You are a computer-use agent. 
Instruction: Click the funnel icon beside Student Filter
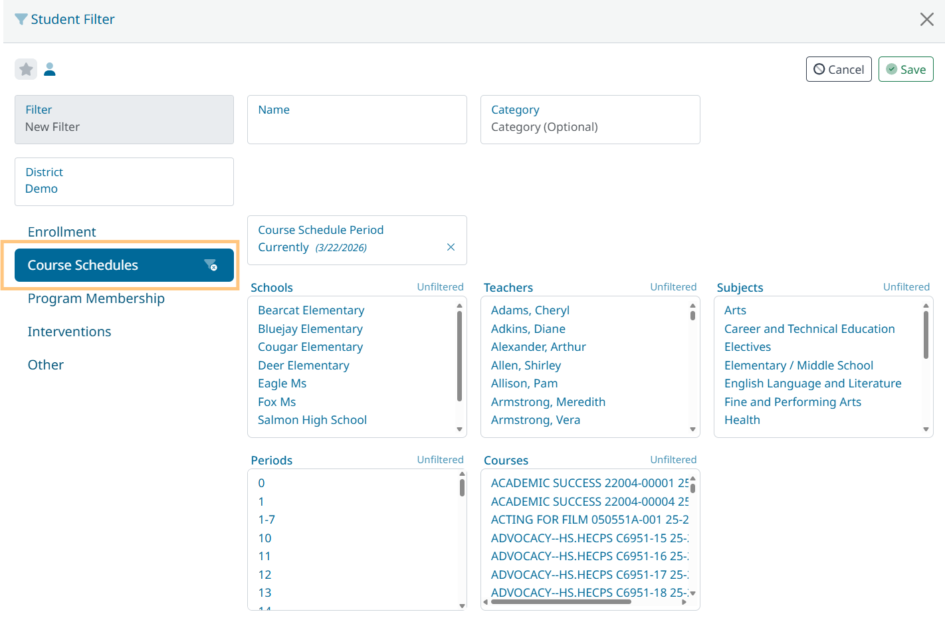tap(21, 19)
